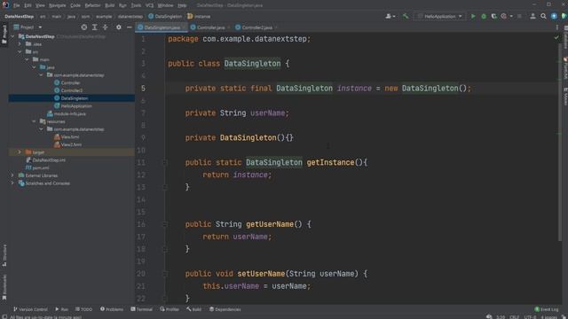The image size is (568, 319).
Task: Expand all icon in Project panel header
Action: 95,27
